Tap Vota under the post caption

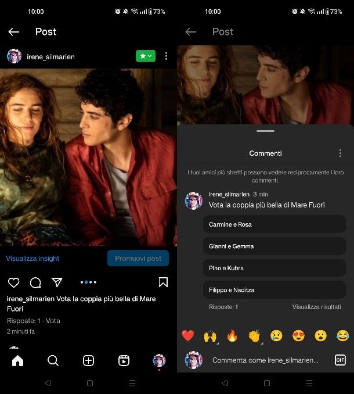(53, 321)
